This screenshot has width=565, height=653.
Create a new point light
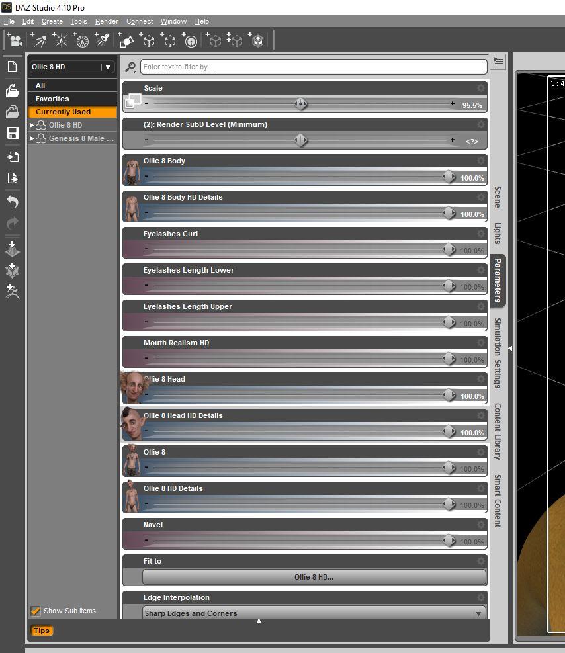coord(60,40)
